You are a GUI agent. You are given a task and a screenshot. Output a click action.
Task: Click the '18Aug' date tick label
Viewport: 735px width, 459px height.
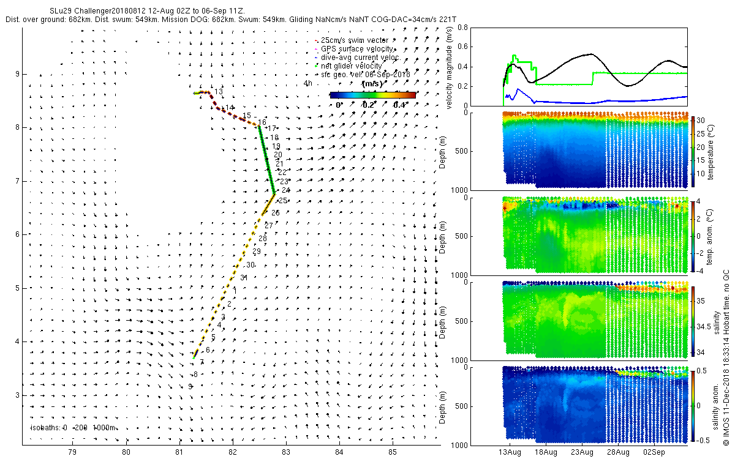point(546,452)
